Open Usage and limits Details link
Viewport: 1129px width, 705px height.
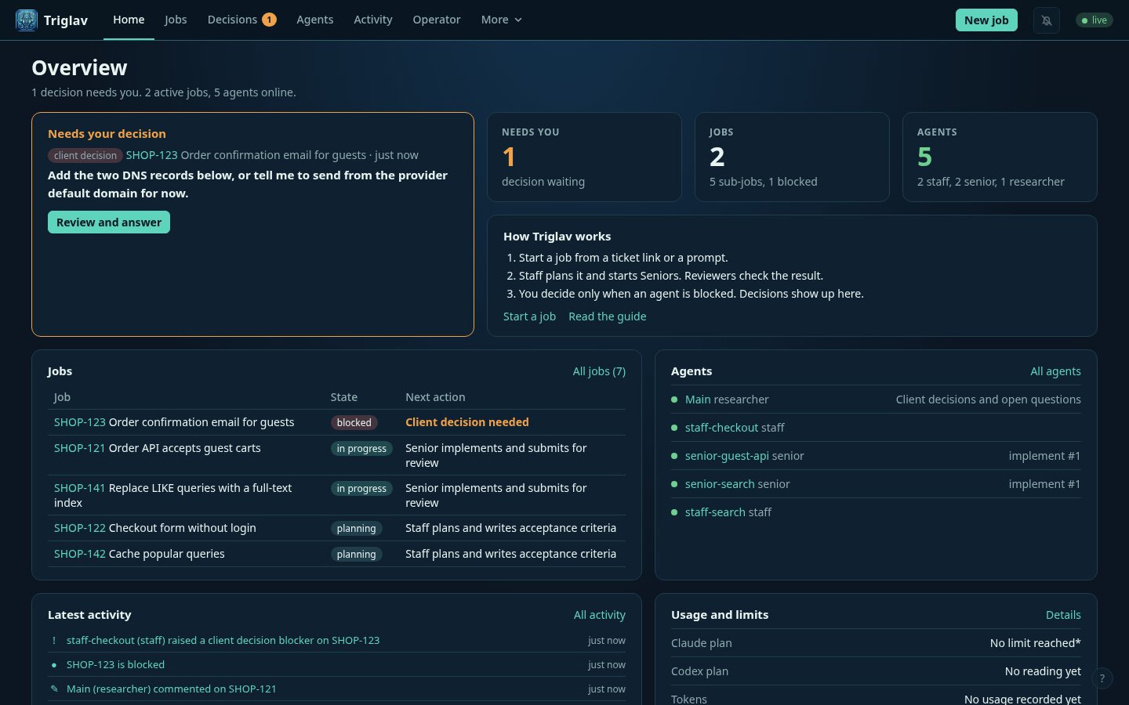point(1063,615)
